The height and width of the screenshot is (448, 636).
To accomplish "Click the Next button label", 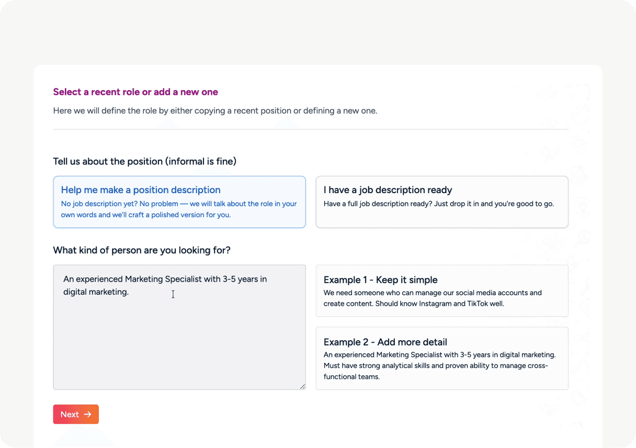I will (x=70, y=415).
